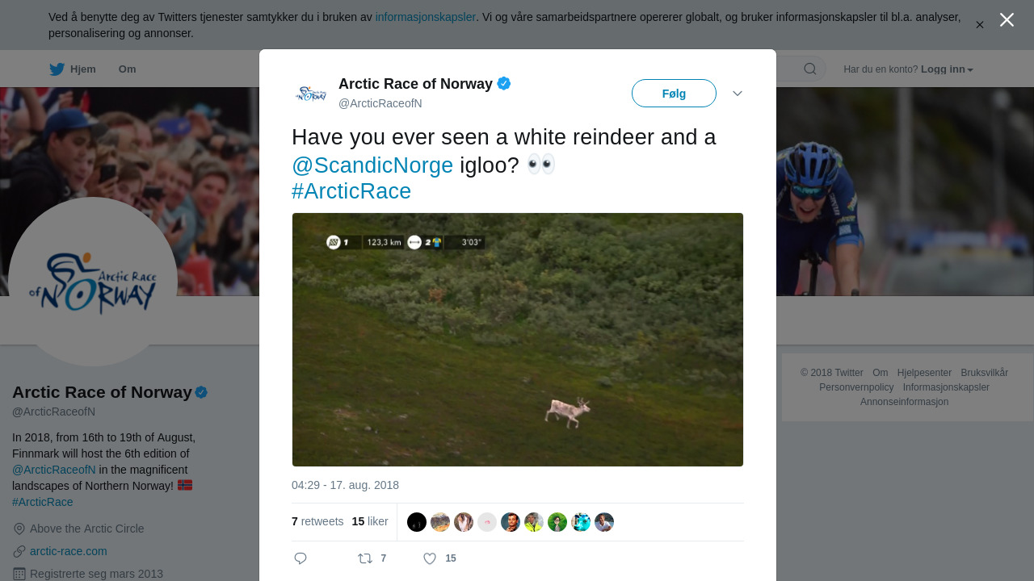Open the @ScandicNorge mention link
The image size is (1034, 581).
tap(372, 165)
